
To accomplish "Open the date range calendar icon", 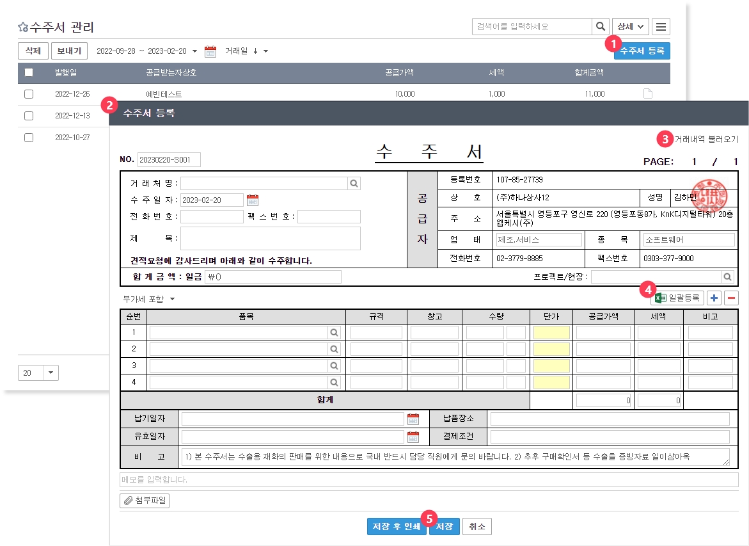I will pyautogui.click(x=210, y=51).
